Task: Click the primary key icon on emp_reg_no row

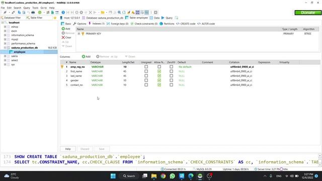Action: (x=62, y=67)
